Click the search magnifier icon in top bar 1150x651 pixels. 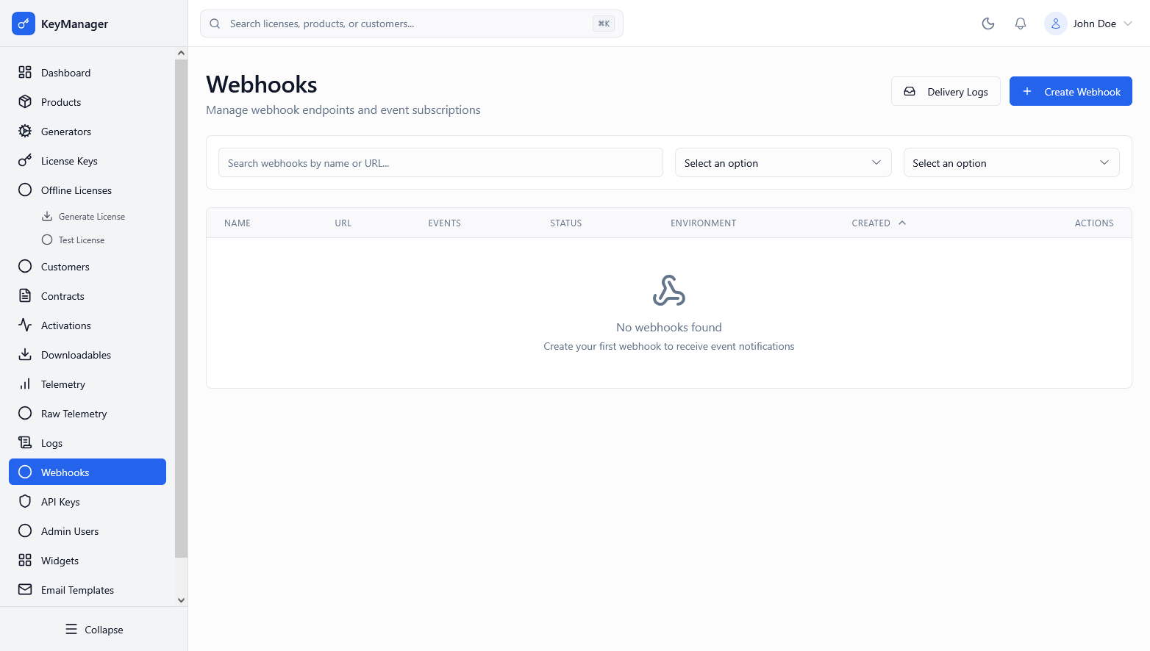click(214, 23)
